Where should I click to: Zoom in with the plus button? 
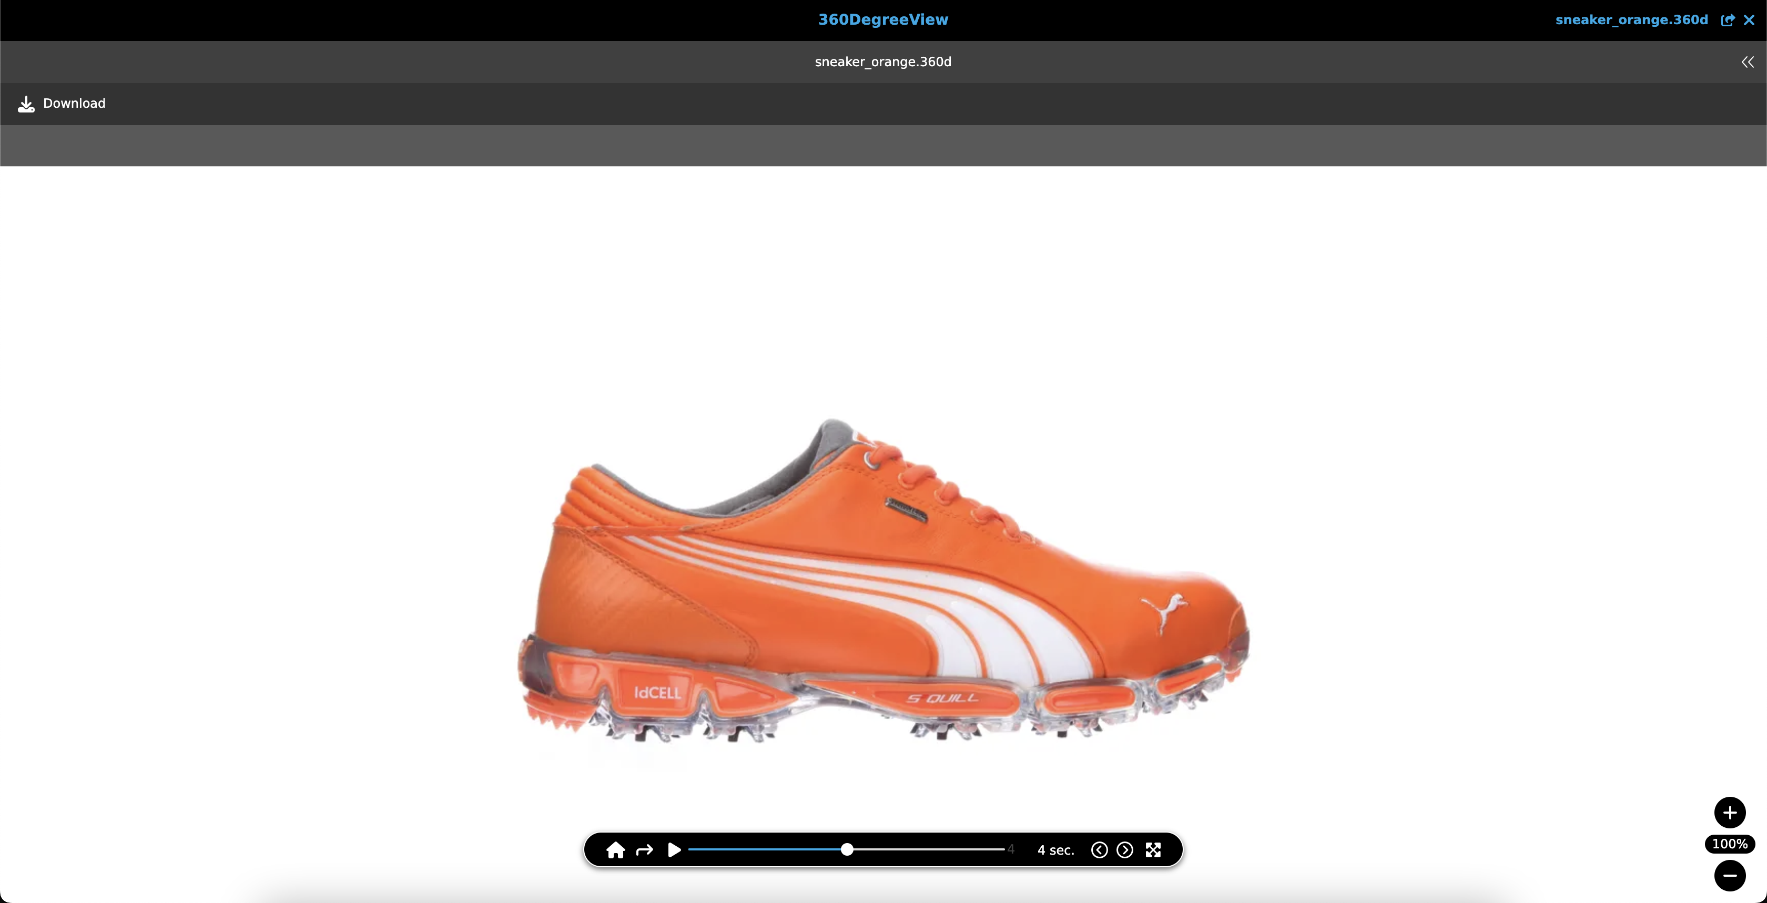click(x=1729, y=813)
